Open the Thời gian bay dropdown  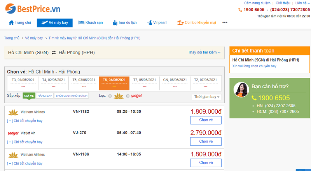click(206, 97)
